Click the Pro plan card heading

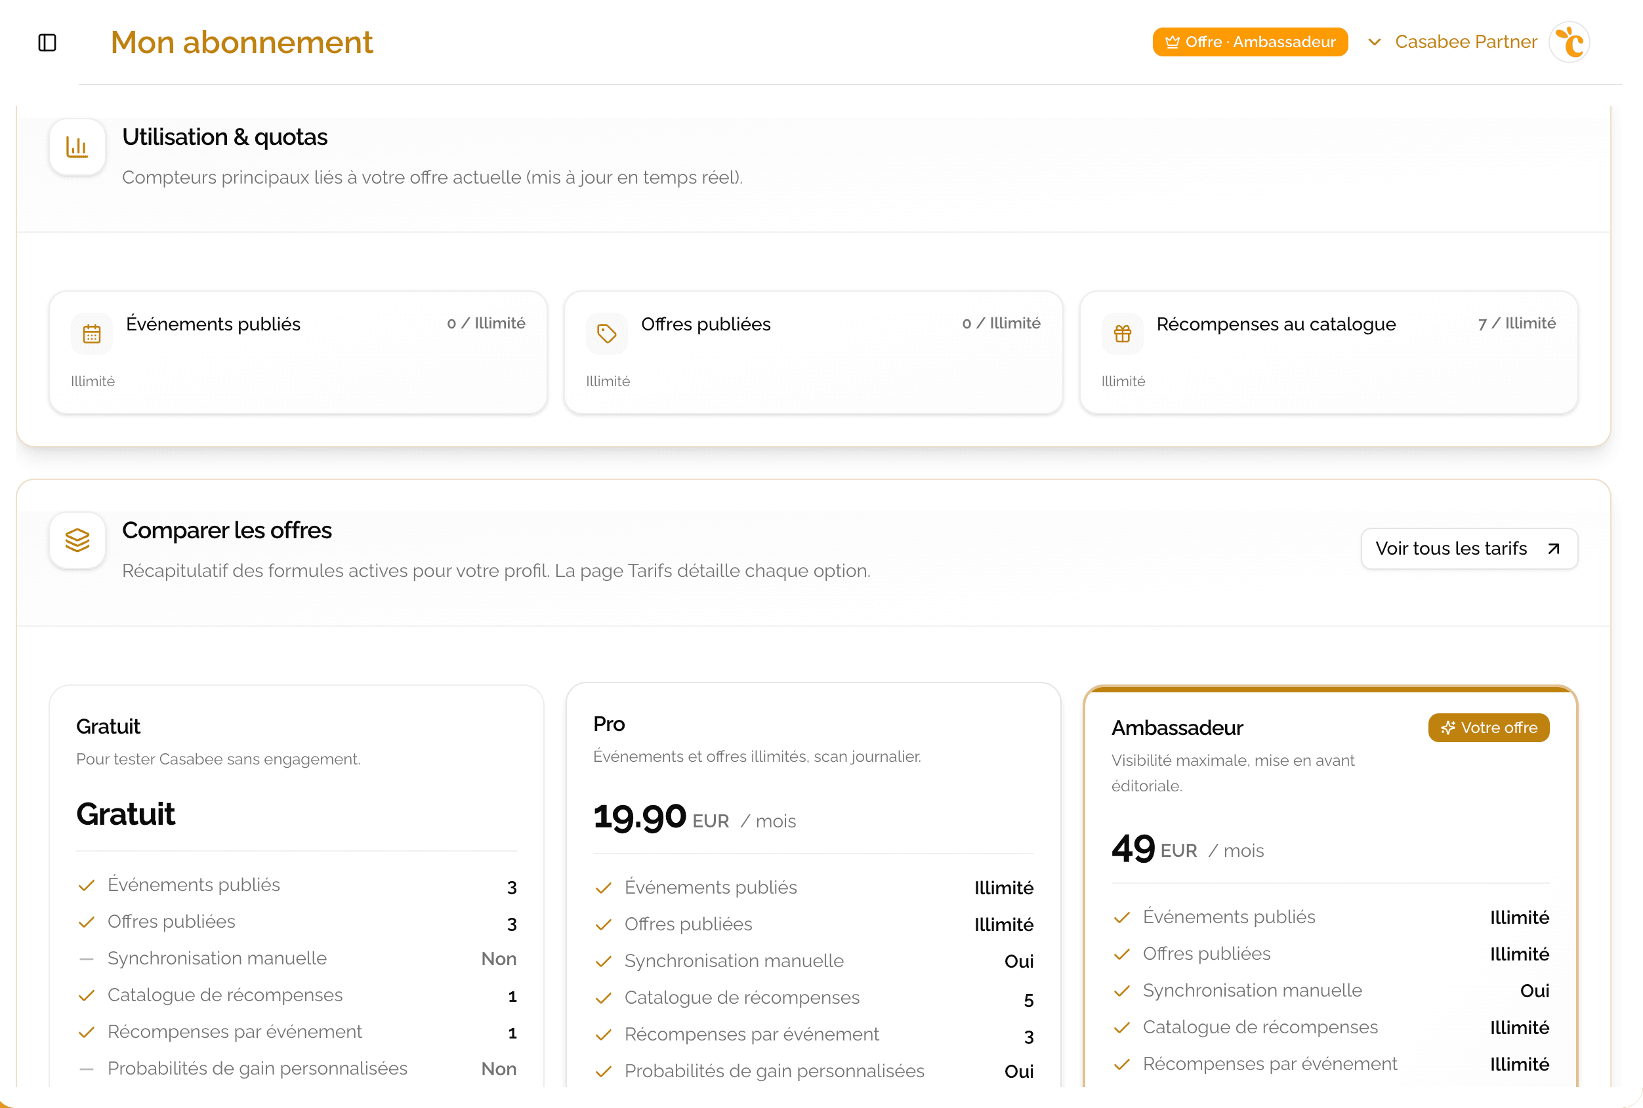tap(609, 724)
